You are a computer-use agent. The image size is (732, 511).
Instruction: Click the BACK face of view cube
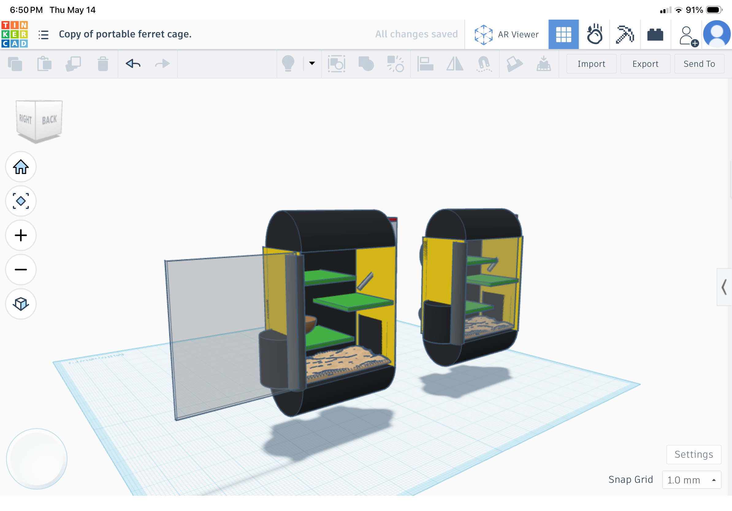tap(49, 120)
